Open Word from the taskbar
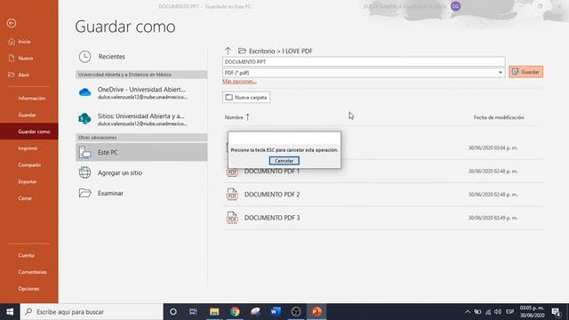The height and width of the screenshot is (320, 569). coord(276,312)
